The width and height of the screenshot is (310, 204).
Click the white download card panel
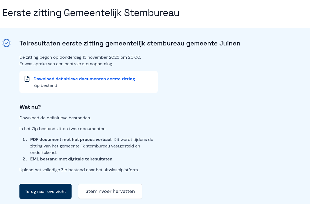click(x=88, y=82)
